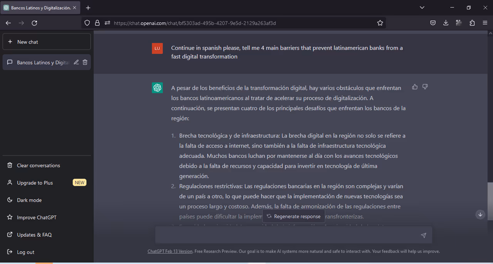The height and width of the screenshot is (264, 493).
Task: Open the tracking protection shield icon
Action: coord(87,23)
